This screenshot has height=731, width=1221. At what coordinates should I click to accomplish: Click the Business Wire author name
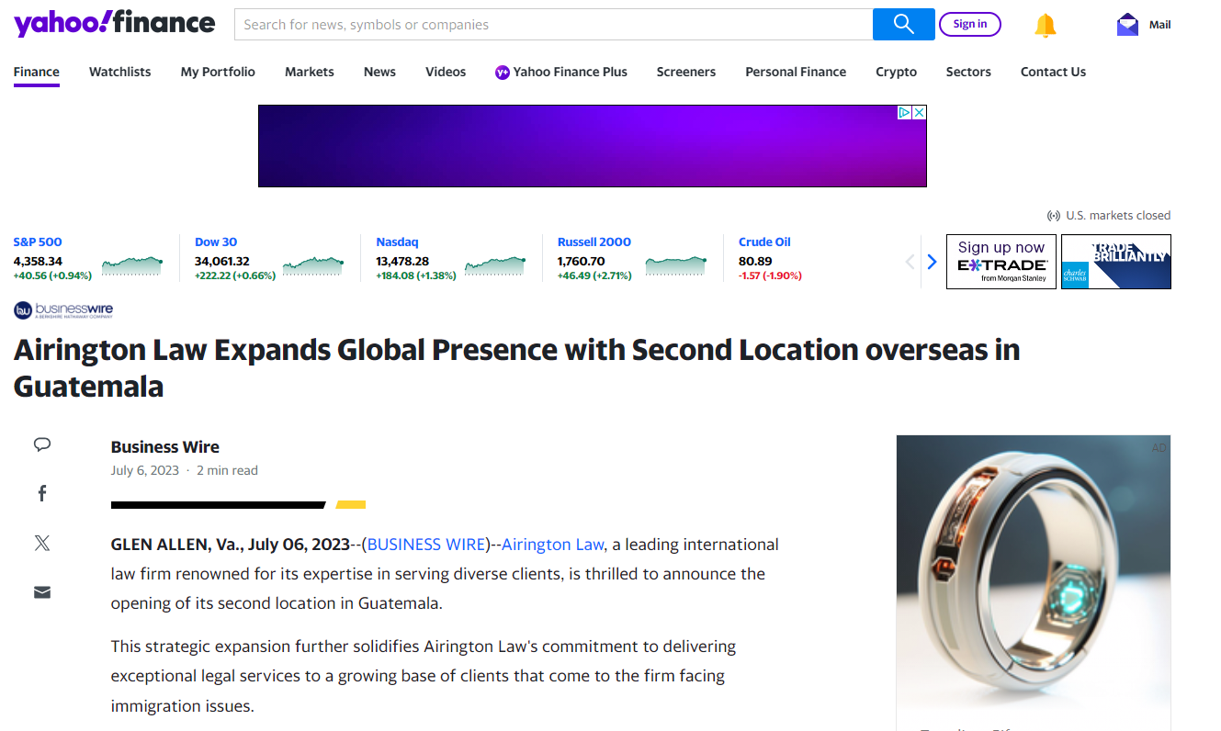[165, 447]
